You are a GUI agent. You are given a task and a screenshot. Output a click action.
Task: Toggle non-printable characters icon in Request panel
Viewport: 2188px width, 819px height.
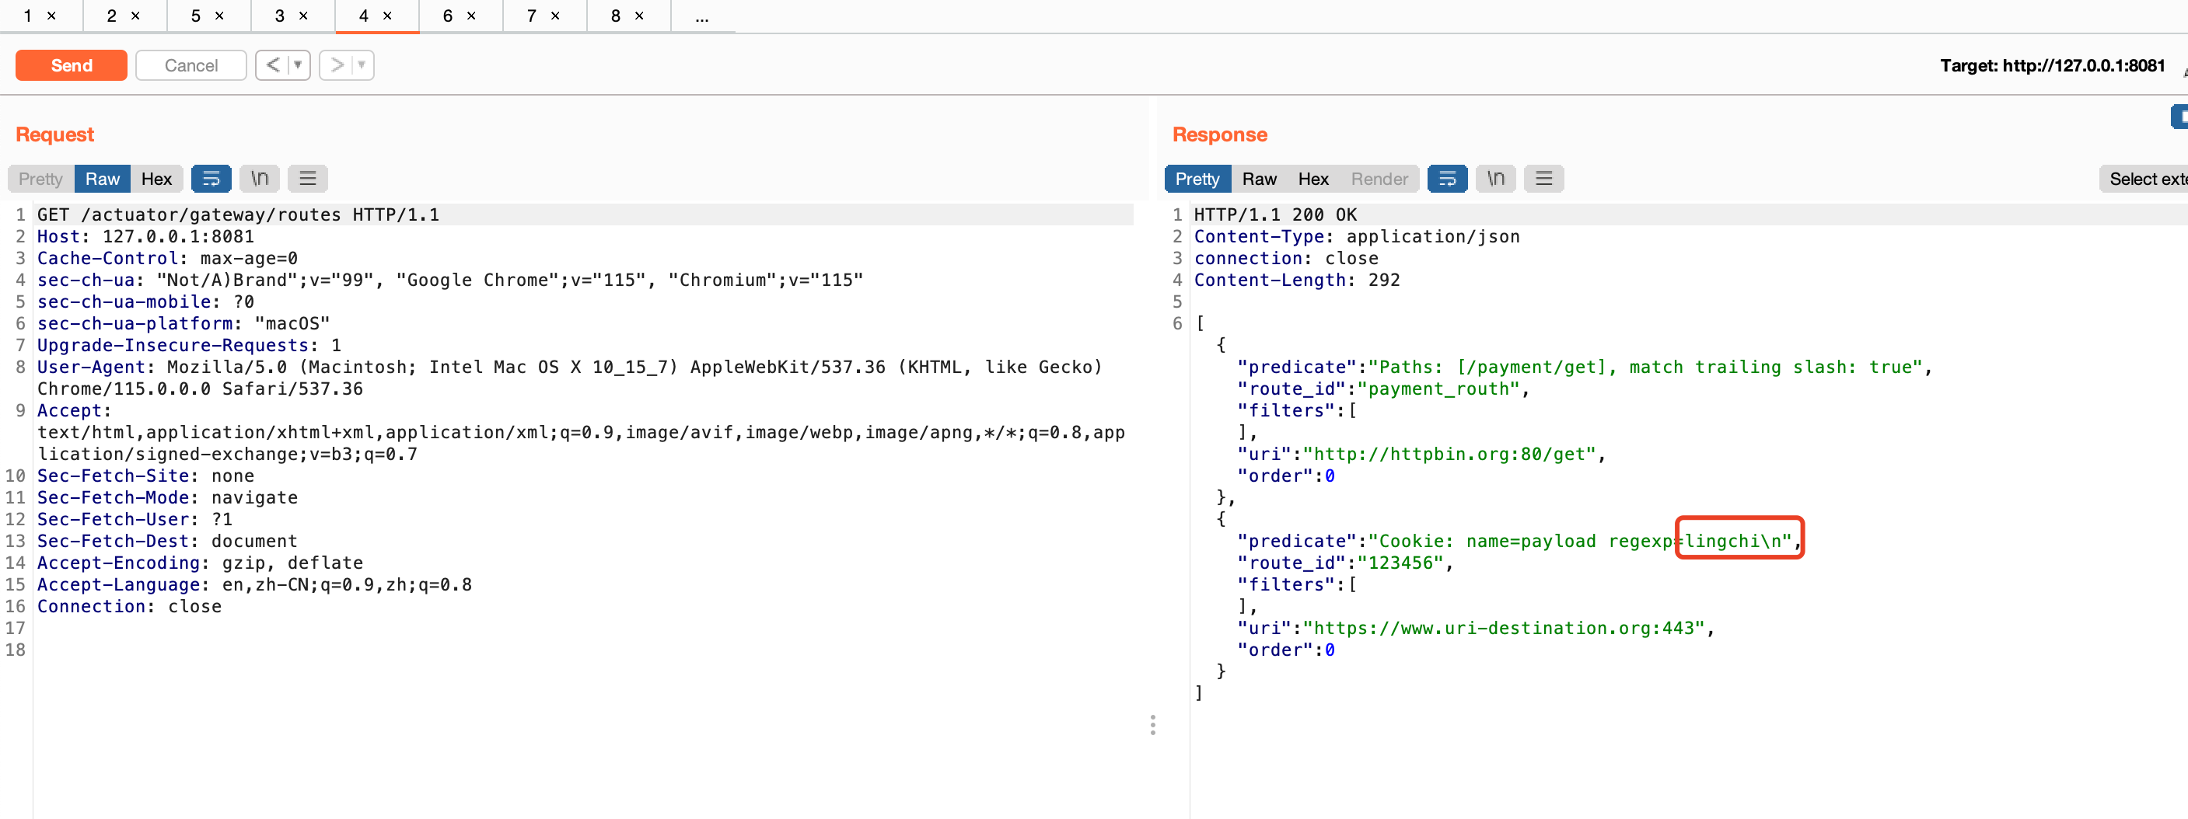[259, 179]
